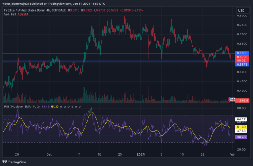253x166 pixels.
Task: Click the red 0.5793 current price label
Action: tap(242, 57)
